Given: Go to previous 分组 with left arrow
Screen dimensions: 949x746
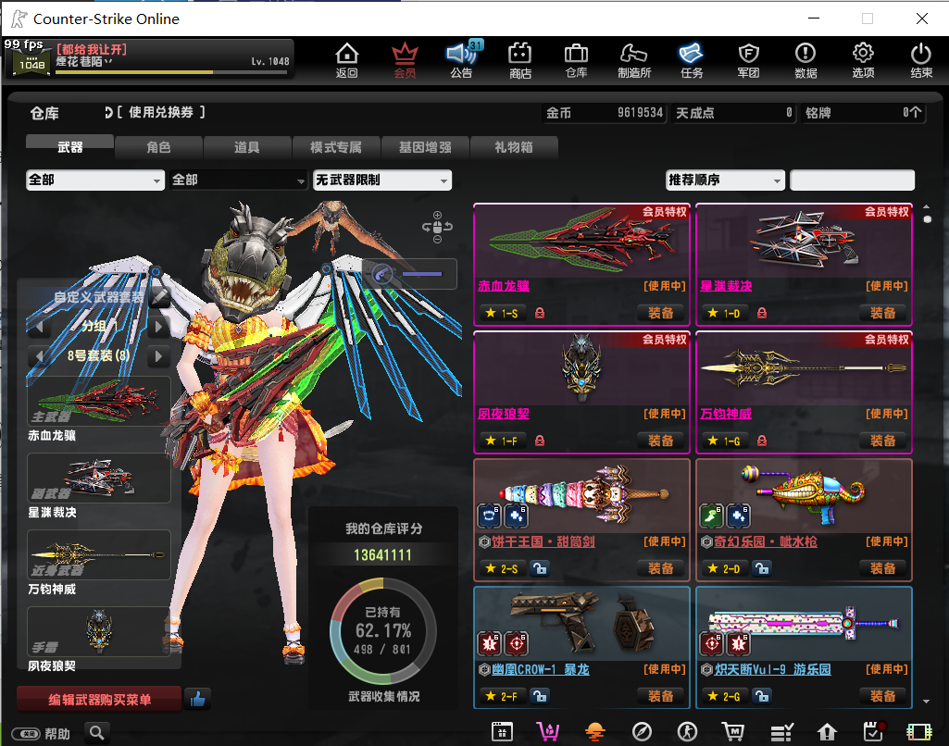Looking at the screenshot, I should click(x=39, y=327).
